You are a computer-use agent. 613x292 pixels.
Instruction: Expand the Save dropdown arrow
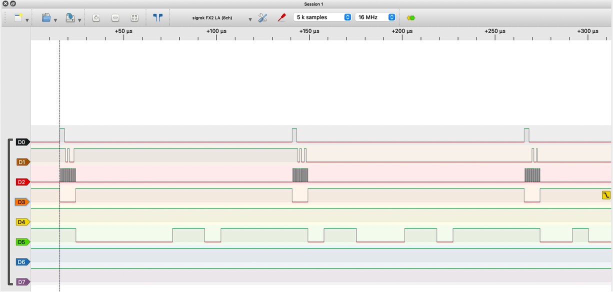[x=79, y=20]
